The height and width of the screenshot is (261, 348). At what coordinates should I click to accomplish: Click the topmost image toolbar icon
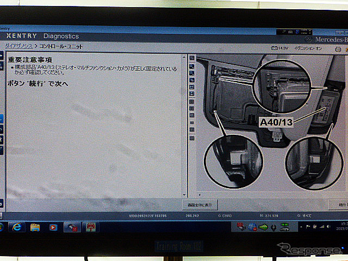(x=192, y=58)
